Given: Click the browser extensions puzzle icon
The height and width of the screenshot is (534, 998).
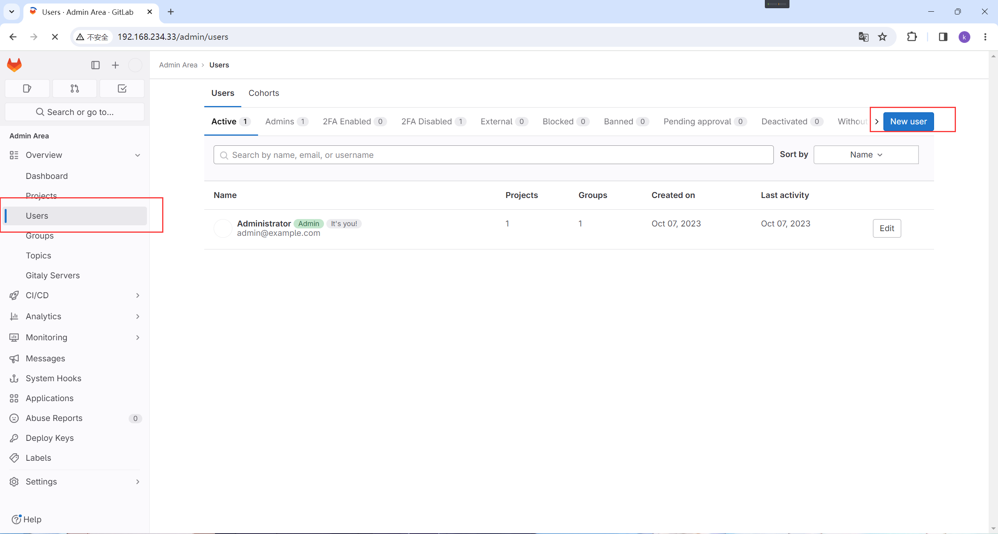Looking at the screenshot, I should 912,37.
